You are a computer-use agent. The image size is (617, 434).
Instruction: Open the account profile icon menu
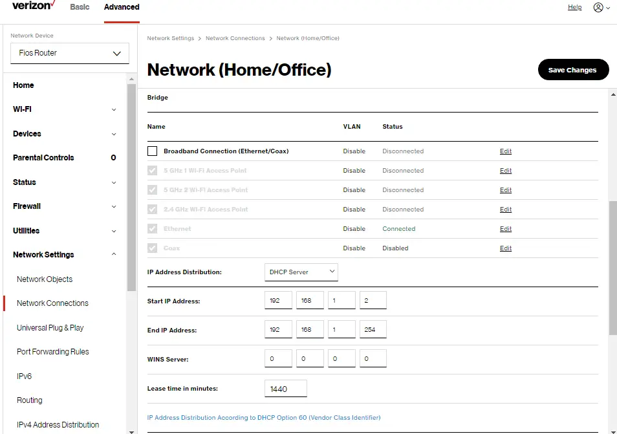[x=599, y=6]
